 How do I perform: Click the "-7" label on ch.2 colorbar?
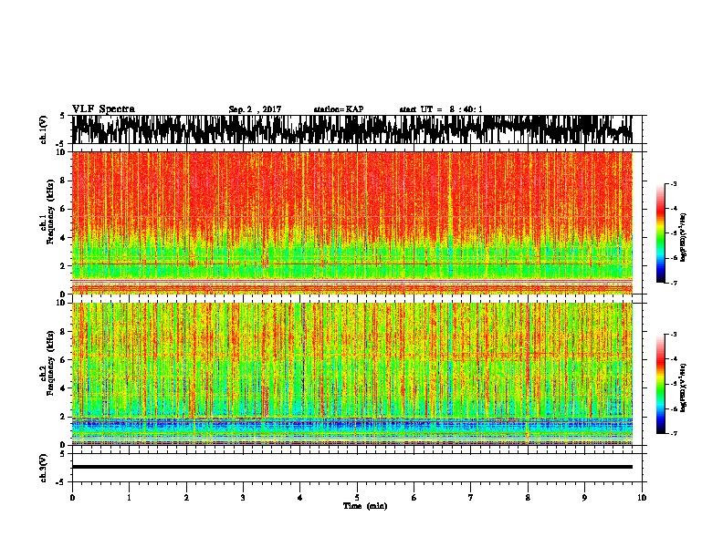673,433
